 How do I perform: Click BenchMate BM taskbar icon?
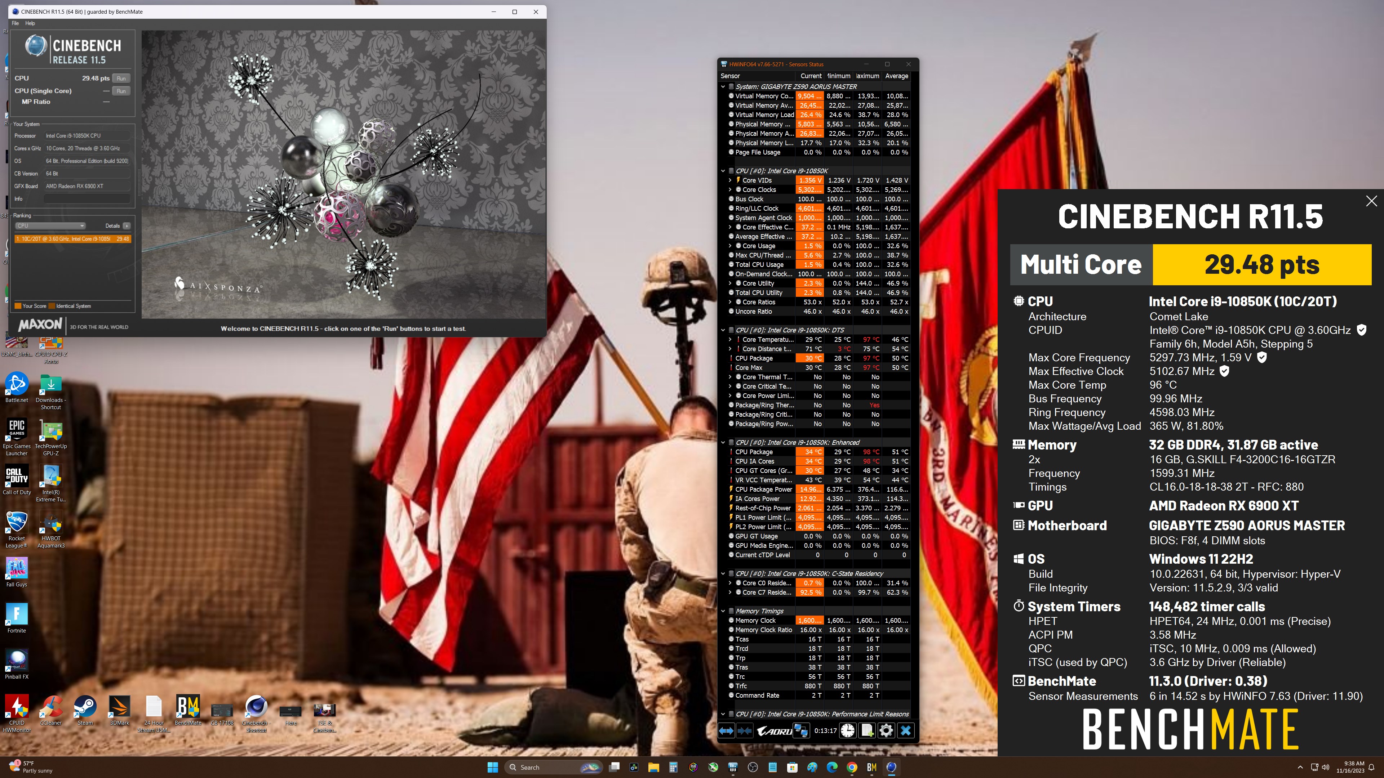click(x=871, y=767)
